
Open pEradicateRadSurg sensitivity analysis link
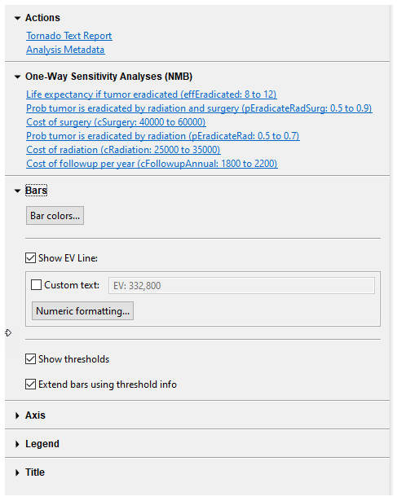point(199,108)
